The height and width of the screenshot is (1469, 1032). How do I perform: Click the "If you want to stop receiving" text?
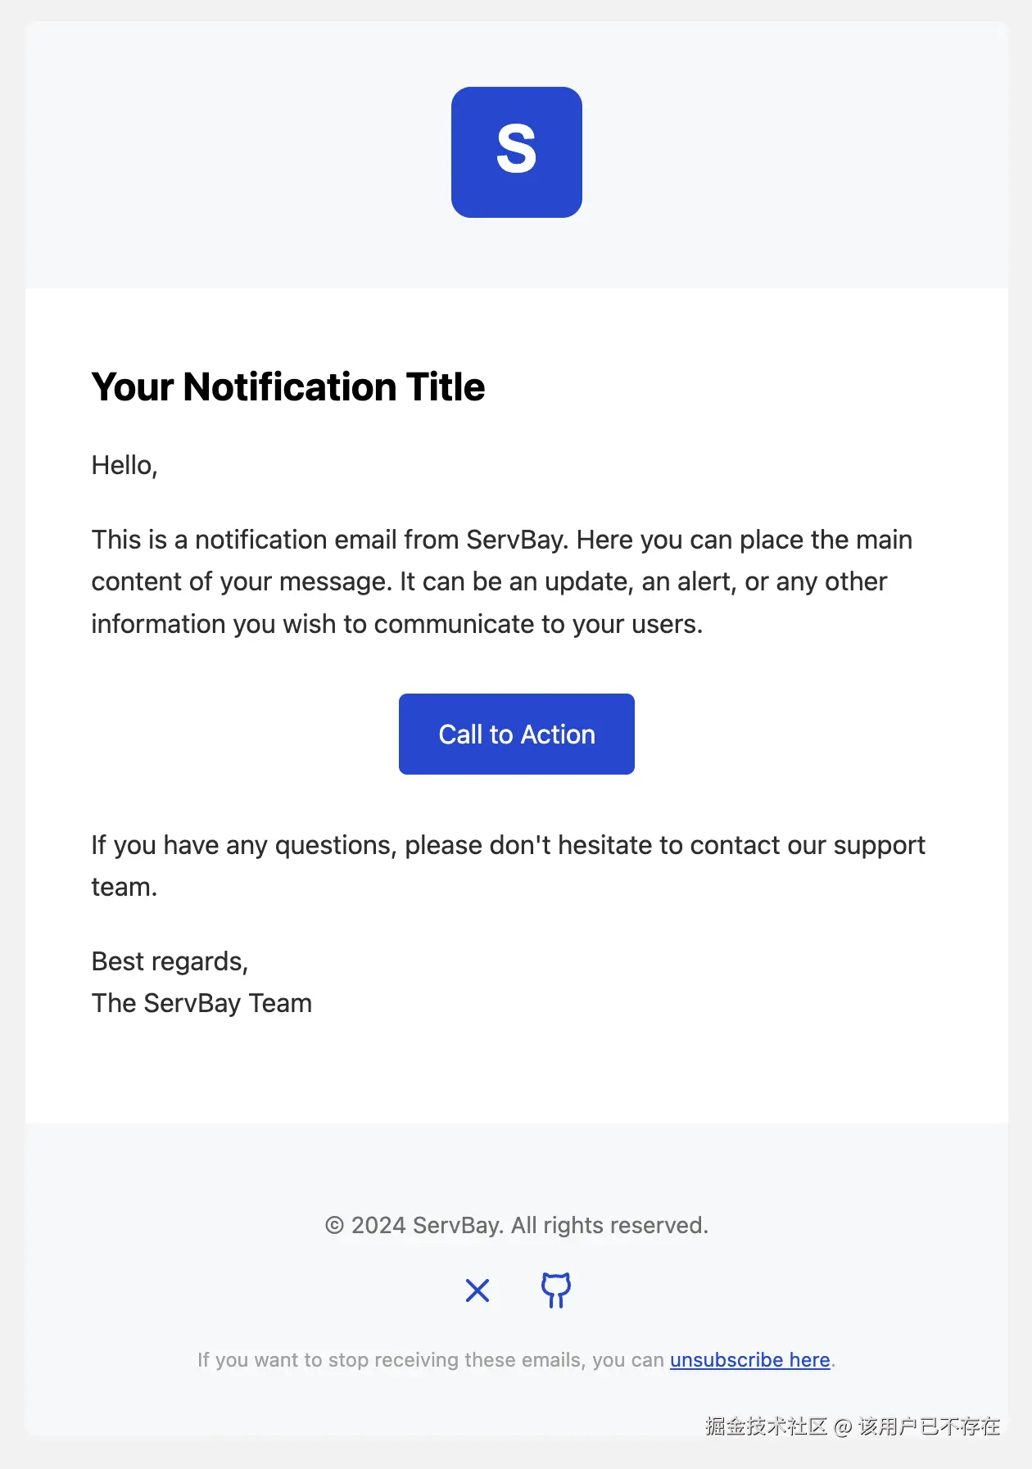[430, 1359]
